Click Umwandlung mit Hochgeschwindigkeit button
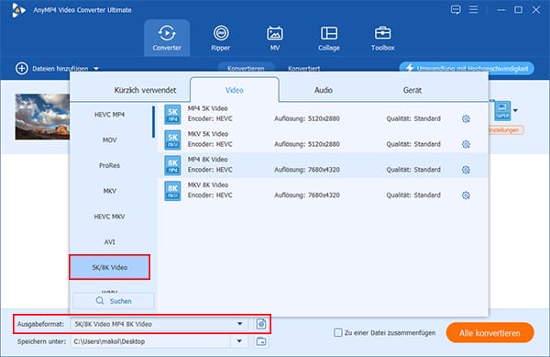 [467, 68]
